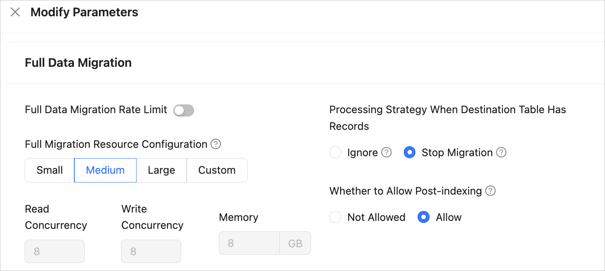
Task: Select the Ignore radio button
Action: pyautogui.click(x=336, y=152)
